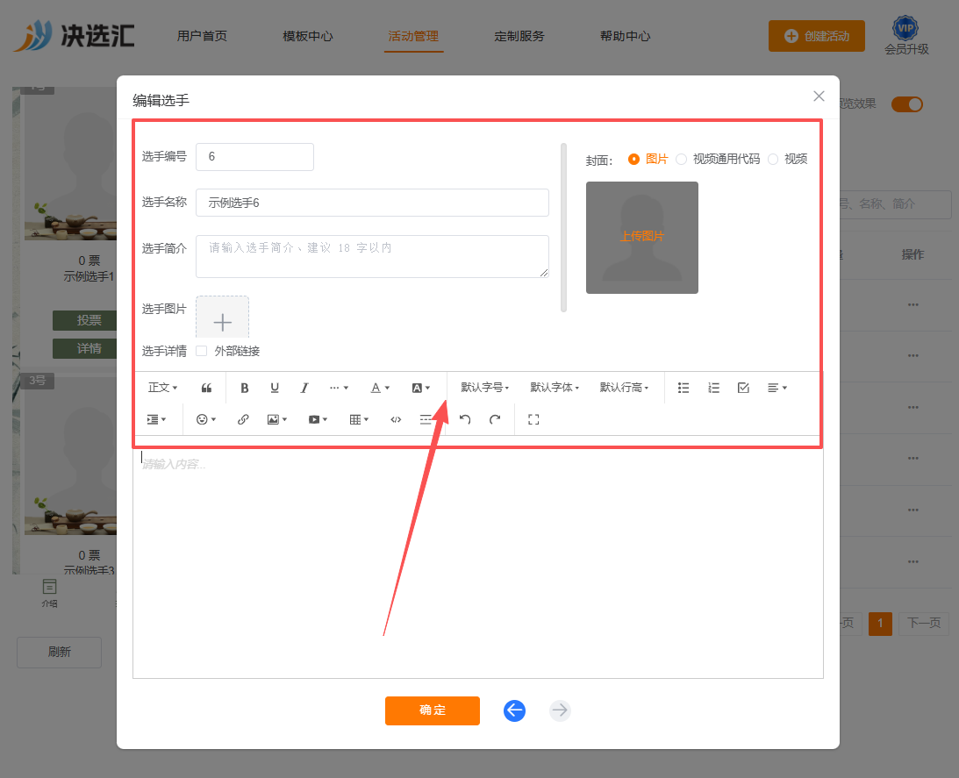The height and width of the screenshot is (778, 959).
Task: Open the insert image dropdown
Action: (x=277, y=419)
